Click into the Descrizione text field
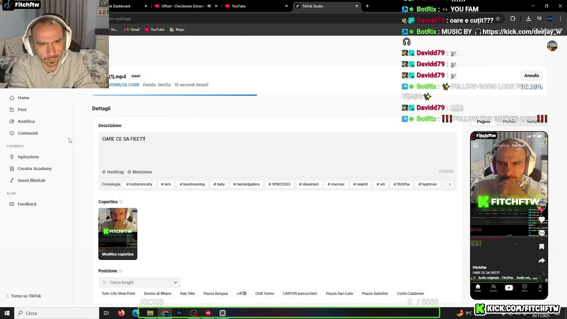The height and width of the screenshot is (319, 567). 277,150
